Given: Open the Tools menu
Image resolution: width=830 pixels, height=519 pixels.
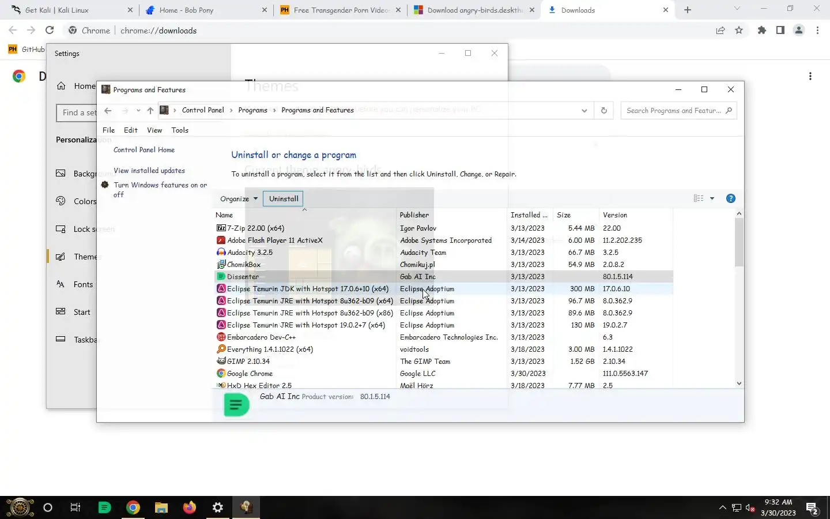Looking at the screenshot, I should tap(180, 130).
